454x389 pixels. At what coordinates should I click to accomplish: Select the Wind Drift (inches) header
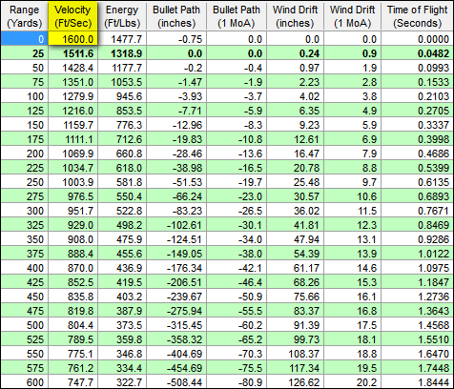click(295, 16)
